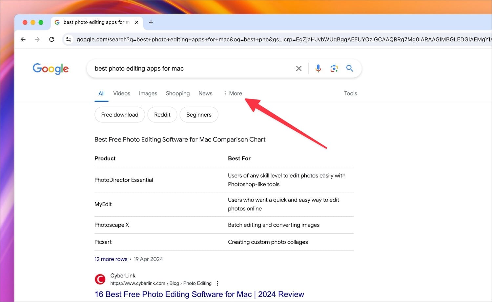Click the CyberLink site name
Viewport: 492px width, 302px height.
[123, 276]
